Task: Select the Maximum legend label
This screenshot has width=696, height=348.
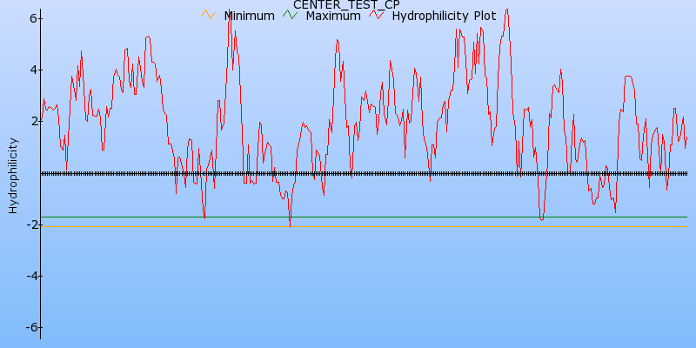Action: (x=332, y=16)
